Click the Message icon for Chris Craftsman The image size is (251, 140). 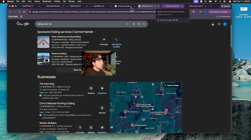point(104,39)
